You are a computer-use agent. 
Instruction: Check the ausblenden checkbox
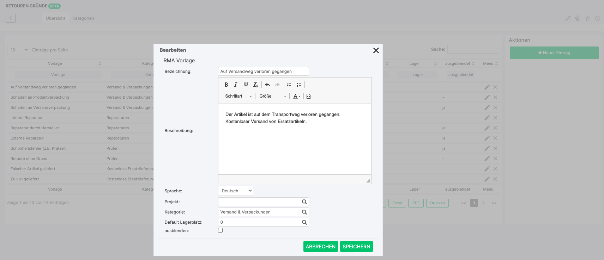tap(221, 230)
